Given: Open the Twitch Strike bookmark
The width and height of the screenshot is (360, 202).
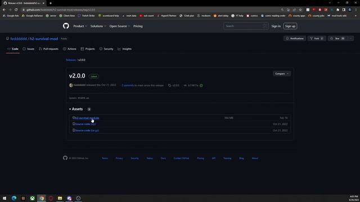Looking at the screenshot, I should (x=86, y=16).
